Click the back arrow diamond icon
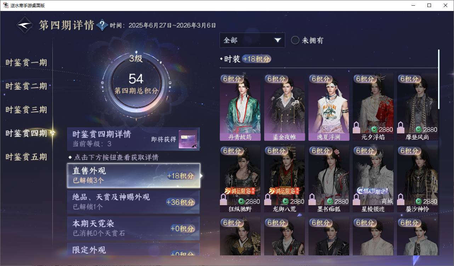The height and width of the screenshot is (266, 454). [25, 25]
